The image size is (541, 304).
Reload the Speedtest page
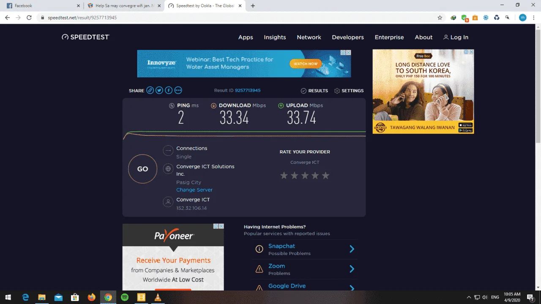(29, 18)
